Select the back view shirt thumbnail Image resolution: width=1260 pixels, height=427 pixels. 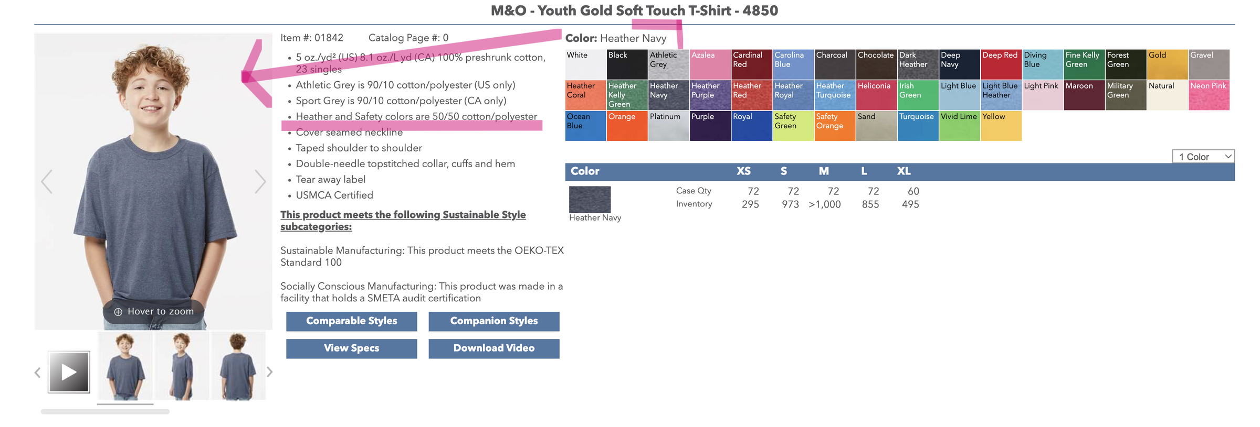click(238, 367)
